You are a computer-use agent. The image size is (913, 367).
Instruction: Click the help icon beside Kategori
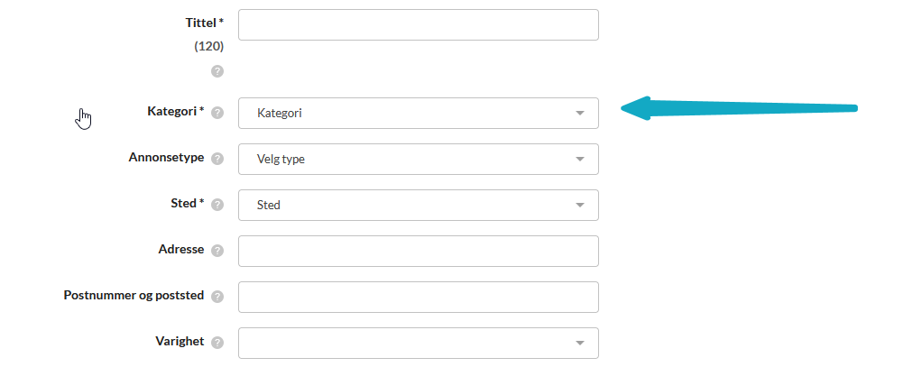pos(217,113)
